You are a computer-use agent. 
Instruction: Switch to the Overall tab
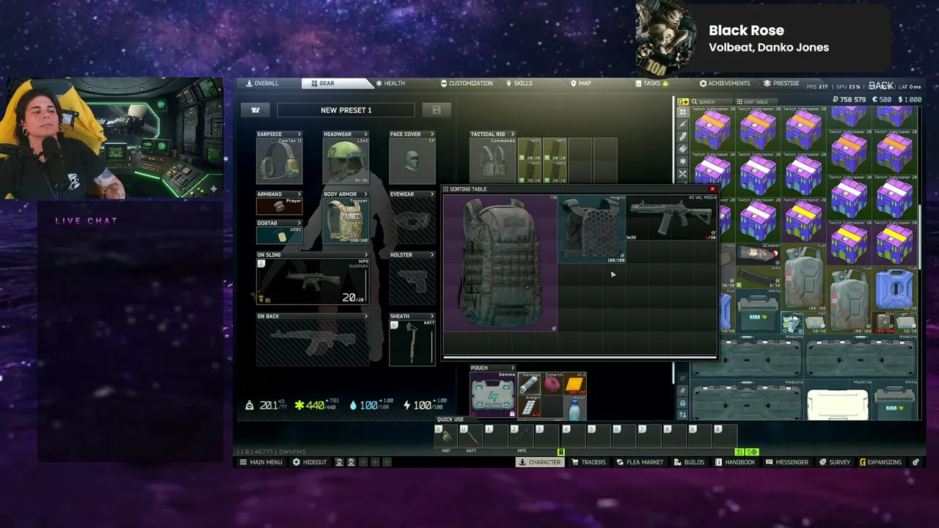point(263,84)
